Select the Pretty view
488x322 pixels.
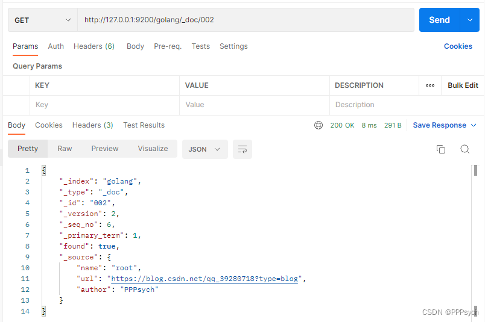(x=28, y=149)
